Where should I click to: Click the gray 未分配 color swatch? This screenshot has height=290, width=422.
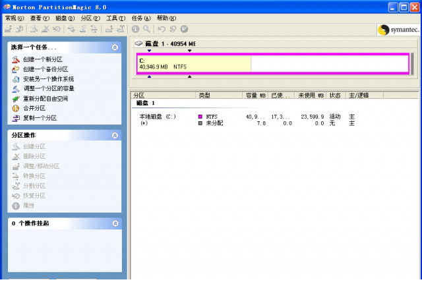[x=200, y=123]
